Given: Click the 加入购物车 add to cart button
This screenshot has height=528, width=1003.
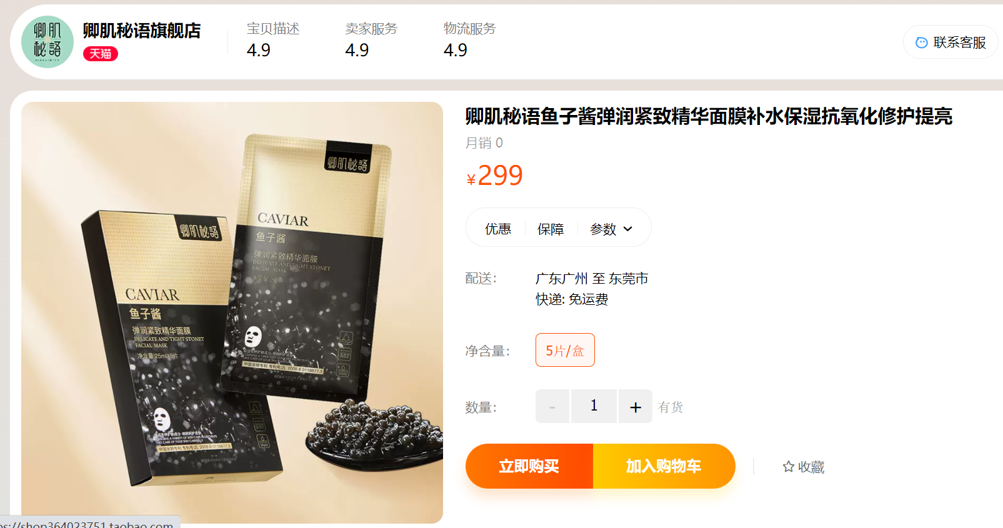Looking at the screenshot, I should coord(664,466).
